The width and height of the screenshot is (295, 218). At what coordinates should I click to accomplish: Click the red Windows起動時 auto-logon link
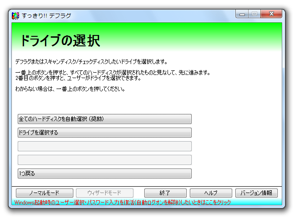[122, 203]
